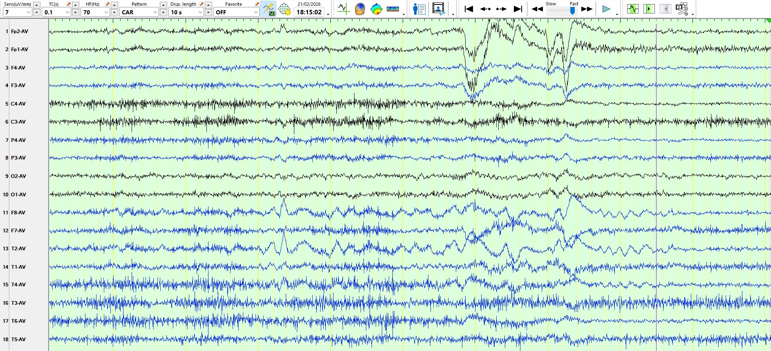The height and width of the screenshot is (351, 771).
Task: Jump to the end of recording
Action: click(518, 9)
